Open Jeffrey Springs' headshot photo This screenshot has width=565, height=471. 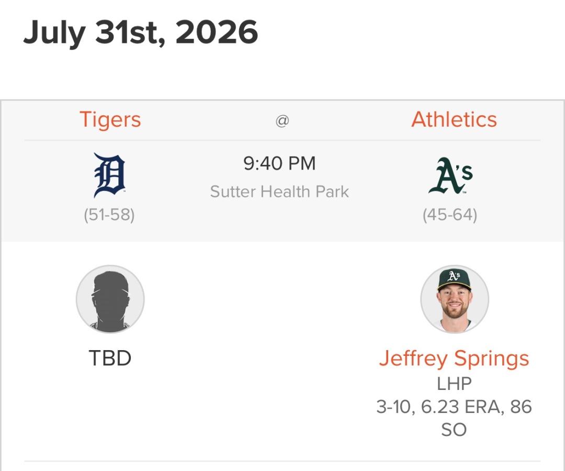[455, 299]
